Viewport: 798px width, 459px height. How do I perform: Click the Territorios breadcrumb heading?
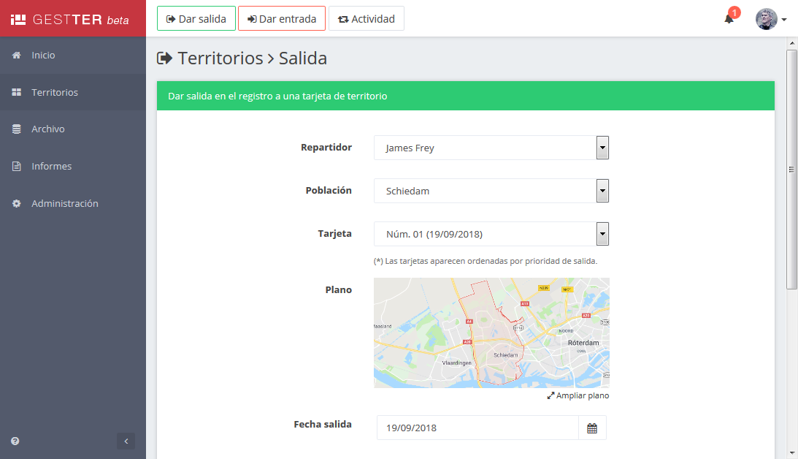(220, 58)
